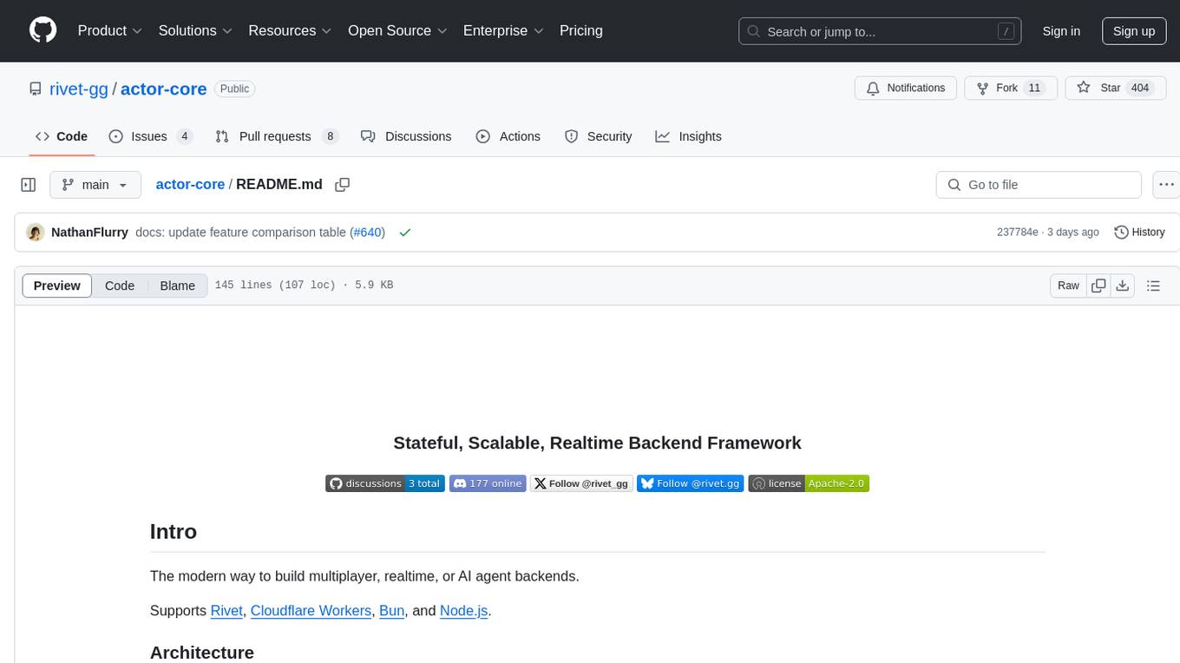Viewport: 1180px width, 663px height.
Task: Expand the file tree side panel
Action: [x=28, y=185]
